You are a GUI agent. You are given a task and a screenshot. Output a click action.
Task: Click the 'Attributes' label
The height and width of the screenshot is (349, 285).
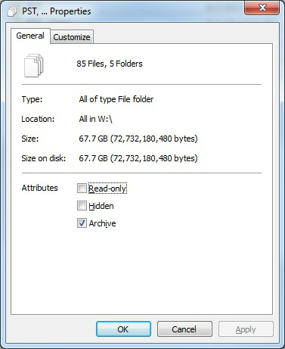pos(39,188)
